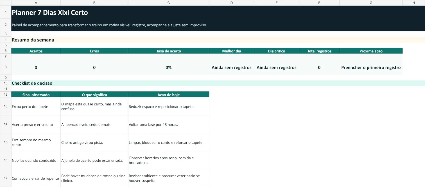Click "Voltar uma fase por 48 horas."

pyautogui.click(x=169, y=124)
